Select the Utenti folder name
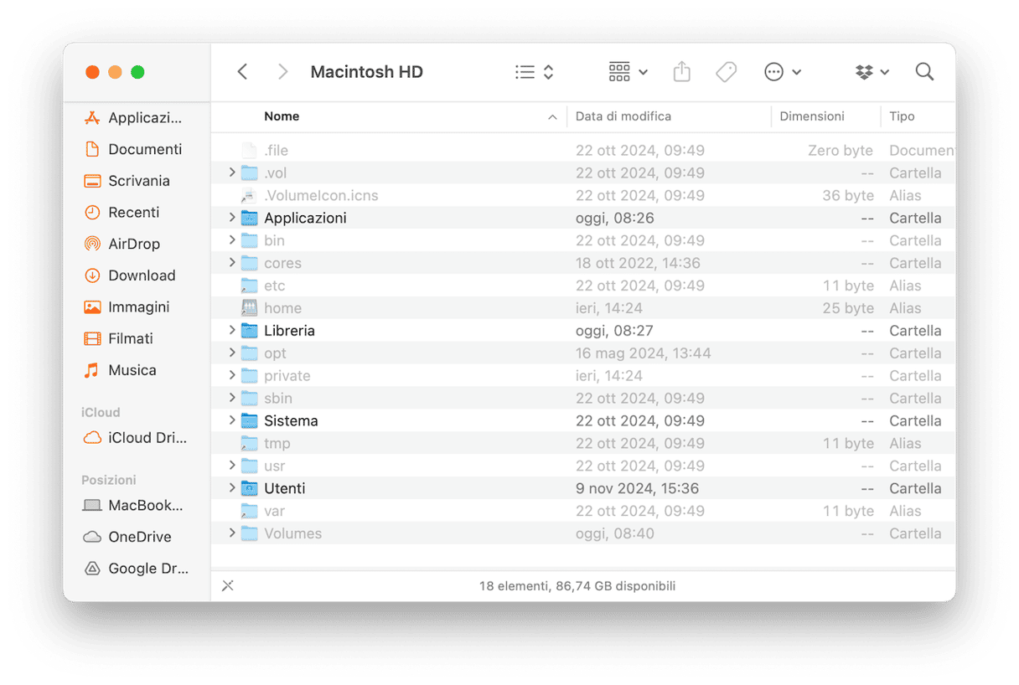The image size is (1019, 685). click(x=284, y=488)
